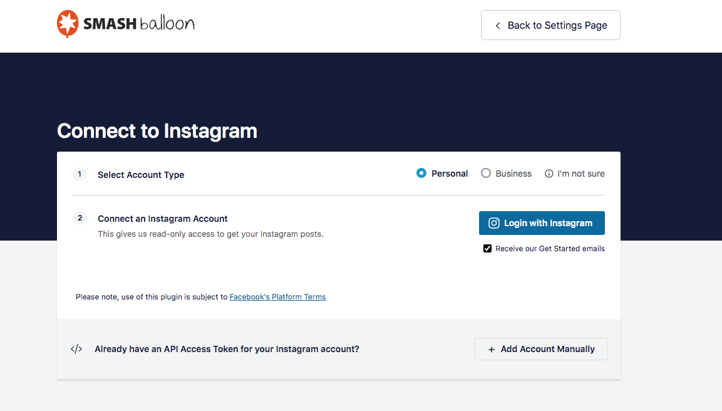Click the Smash Balloon star logo icon
The width and height of the screenshot is (722, 411).
(68, 24)
